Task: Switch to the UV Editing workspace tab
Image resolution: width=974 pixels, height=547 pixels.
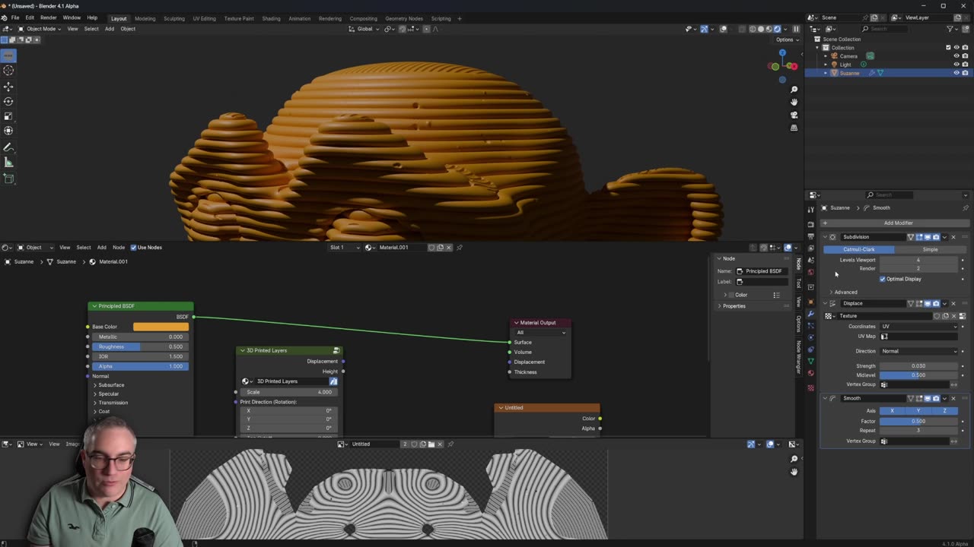Action: click(204, 18)
